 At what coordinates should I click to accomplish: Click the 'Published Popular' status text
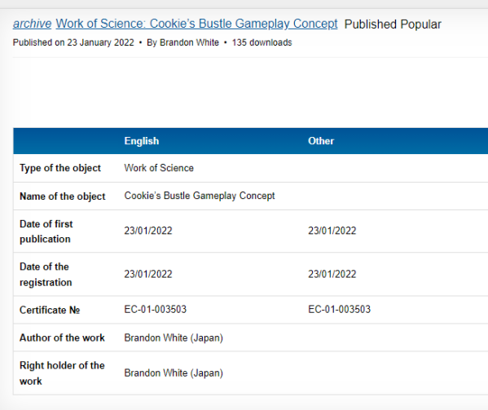pyautogui.click(x=393, y=24)
